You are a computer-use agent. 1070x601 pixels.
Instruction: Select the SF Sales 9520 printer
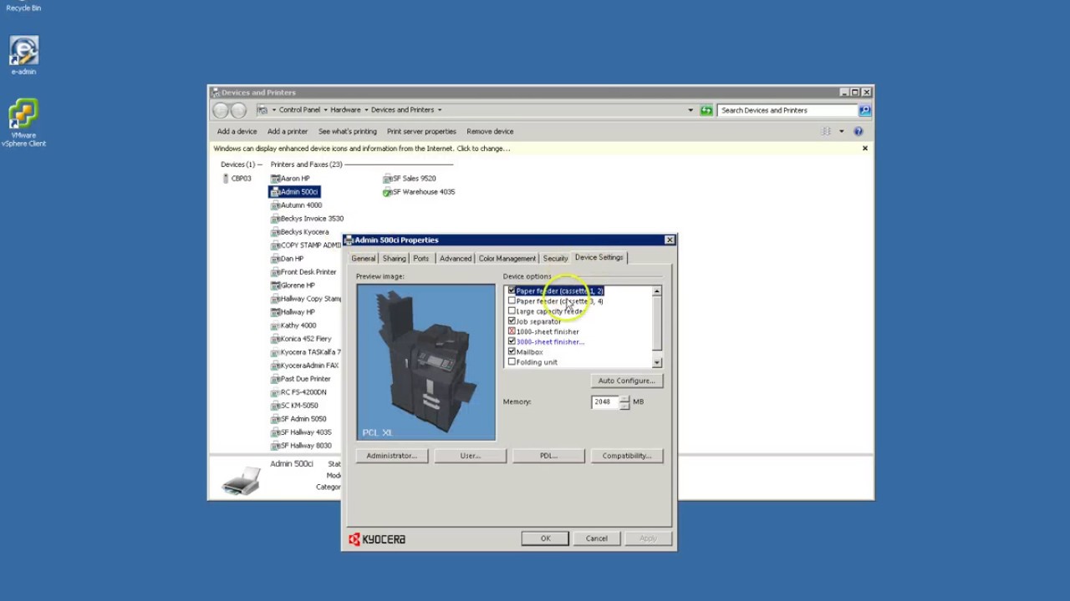[410, 179]
